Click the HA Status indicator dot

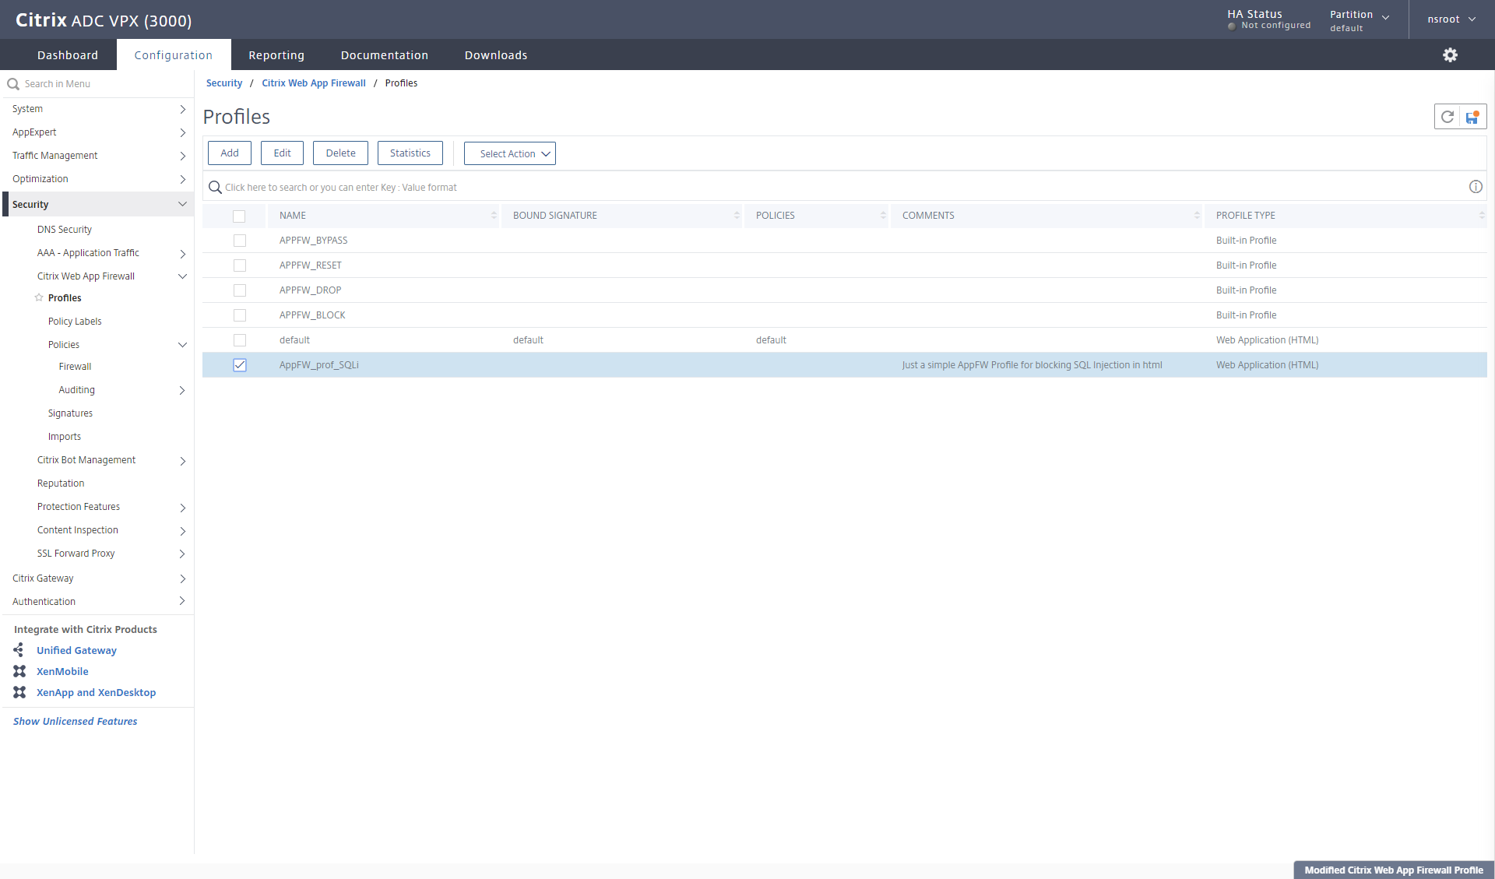click(x=1232, y=26)
